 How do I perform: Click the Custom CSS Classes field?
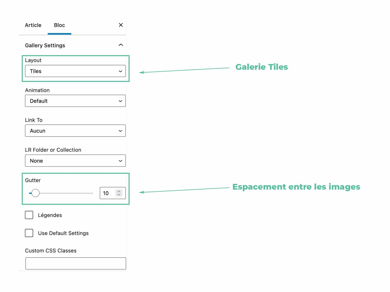[x=75, y=263]
